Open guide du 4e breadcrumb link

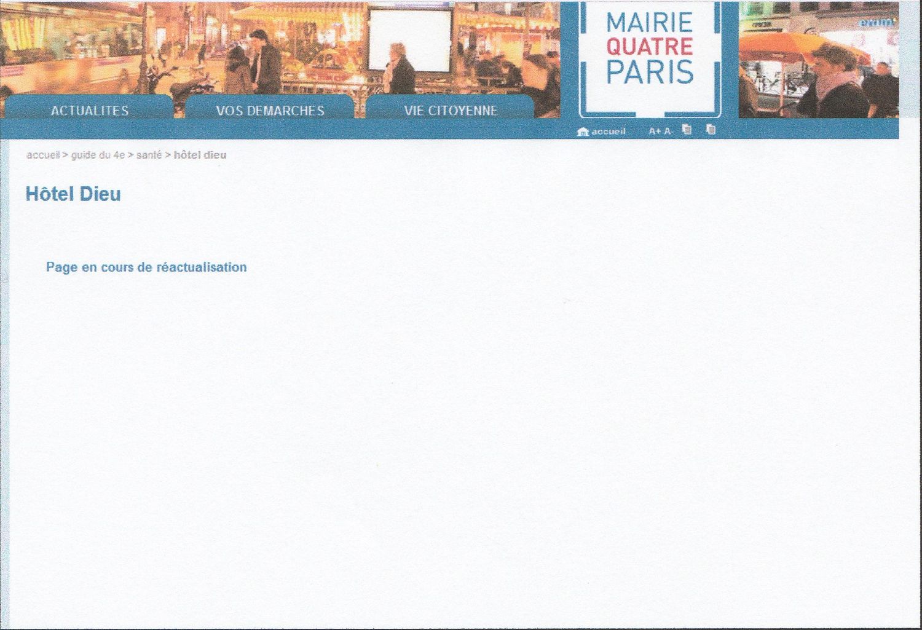(x=98, y=155)
